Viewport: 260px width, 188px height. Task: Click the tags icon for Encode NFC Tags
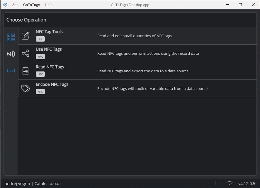pos(26,88)
